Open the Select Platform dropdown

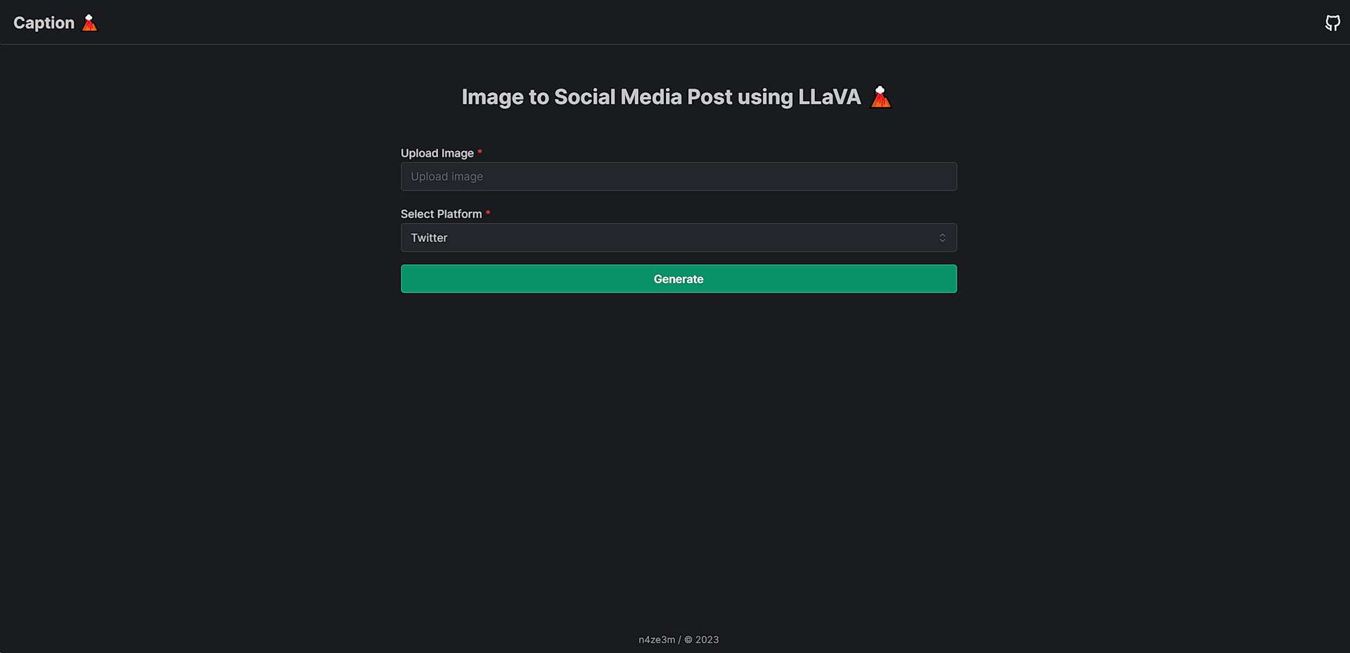point(678,238)
